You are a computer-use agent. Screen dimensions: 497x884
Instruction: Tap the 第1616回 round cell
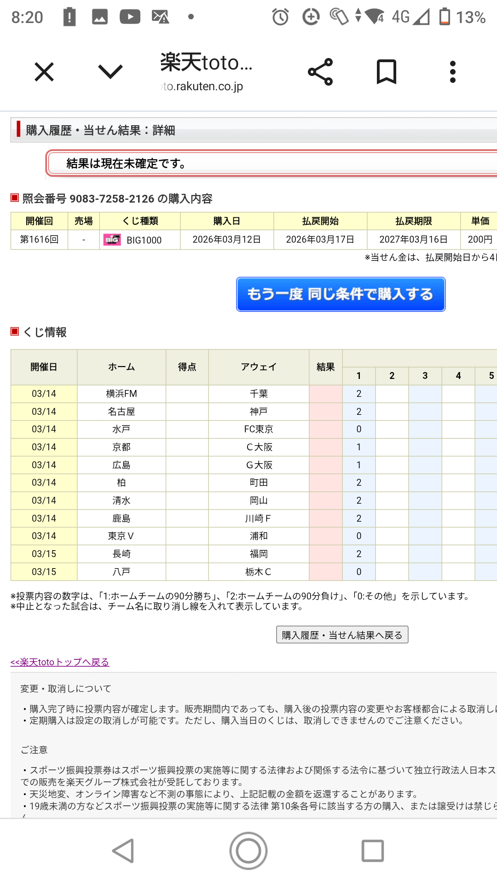pos(39,240)
